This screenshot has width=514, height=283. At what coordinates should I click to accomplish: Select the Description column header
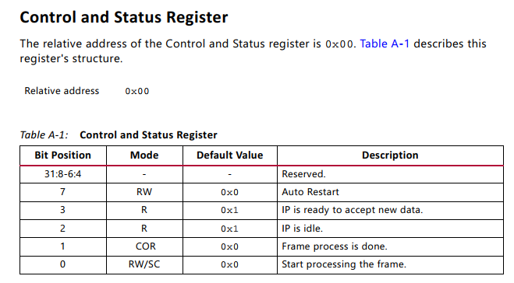(x=390, y=155)
